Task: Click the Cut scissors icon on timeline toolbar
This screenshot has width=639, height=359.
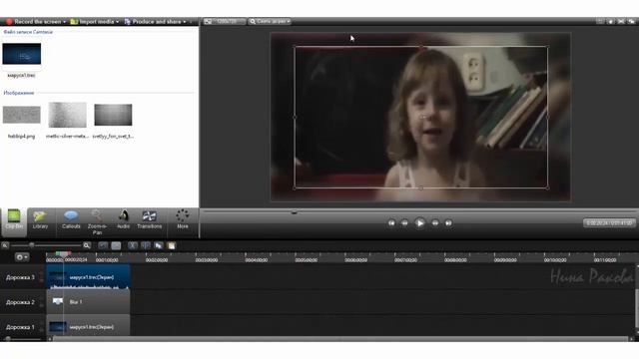Action: (133, 245)
